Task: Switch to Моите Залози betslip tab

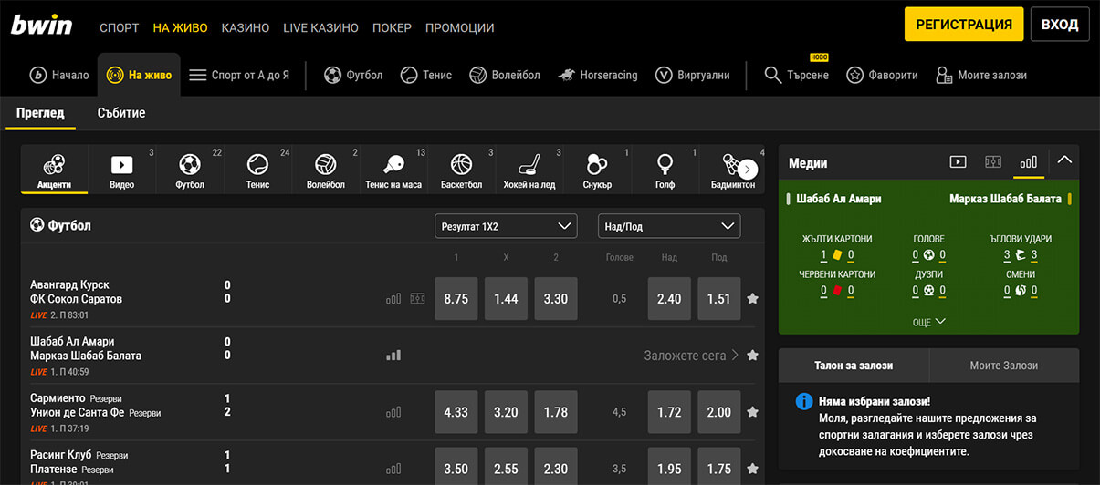Action: coord(1004,365)
